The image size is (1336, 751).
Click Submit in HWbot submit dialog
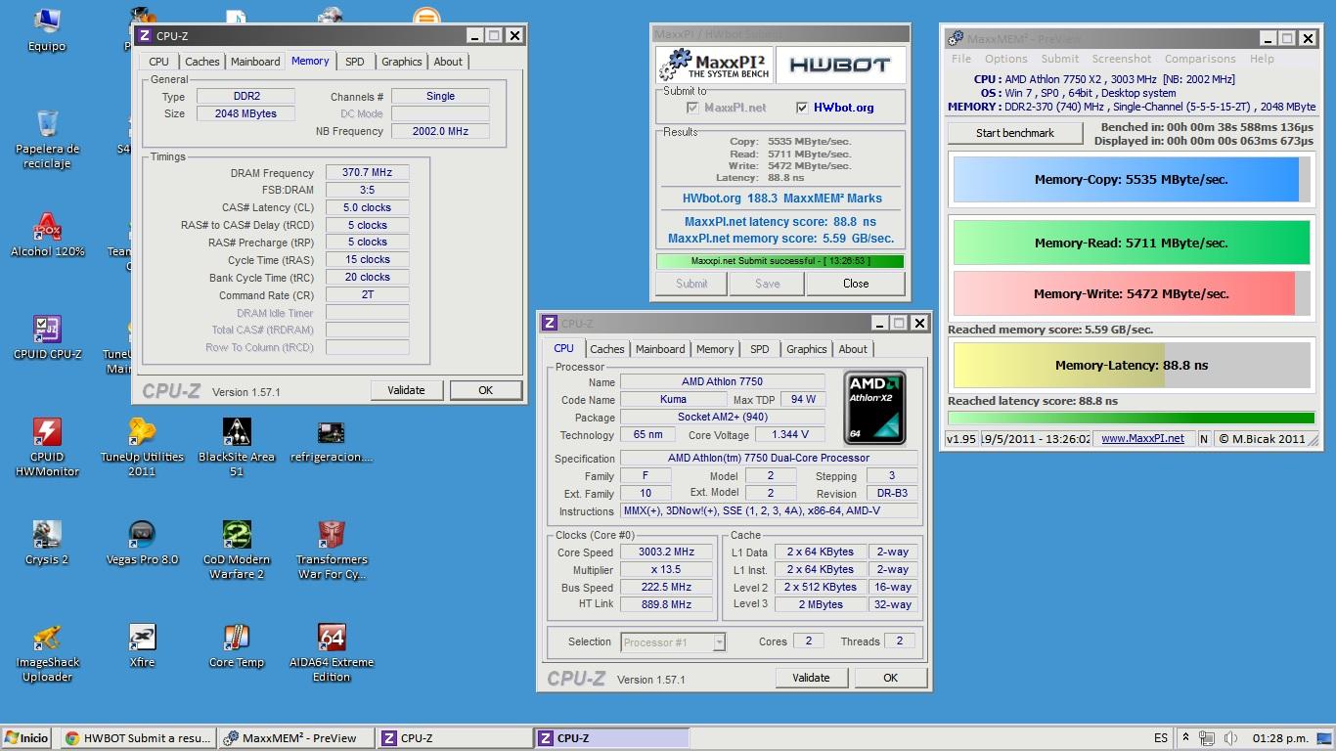[x=691, y=284]
